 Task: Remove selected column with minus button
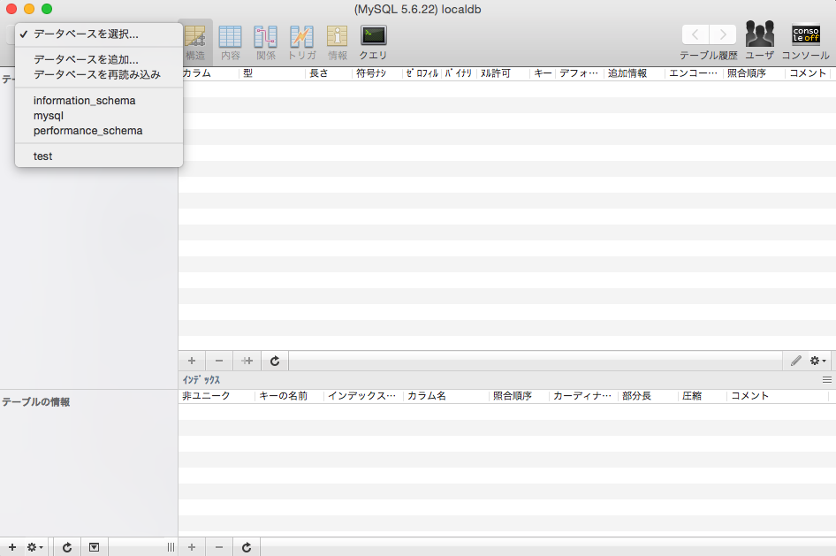219,361
